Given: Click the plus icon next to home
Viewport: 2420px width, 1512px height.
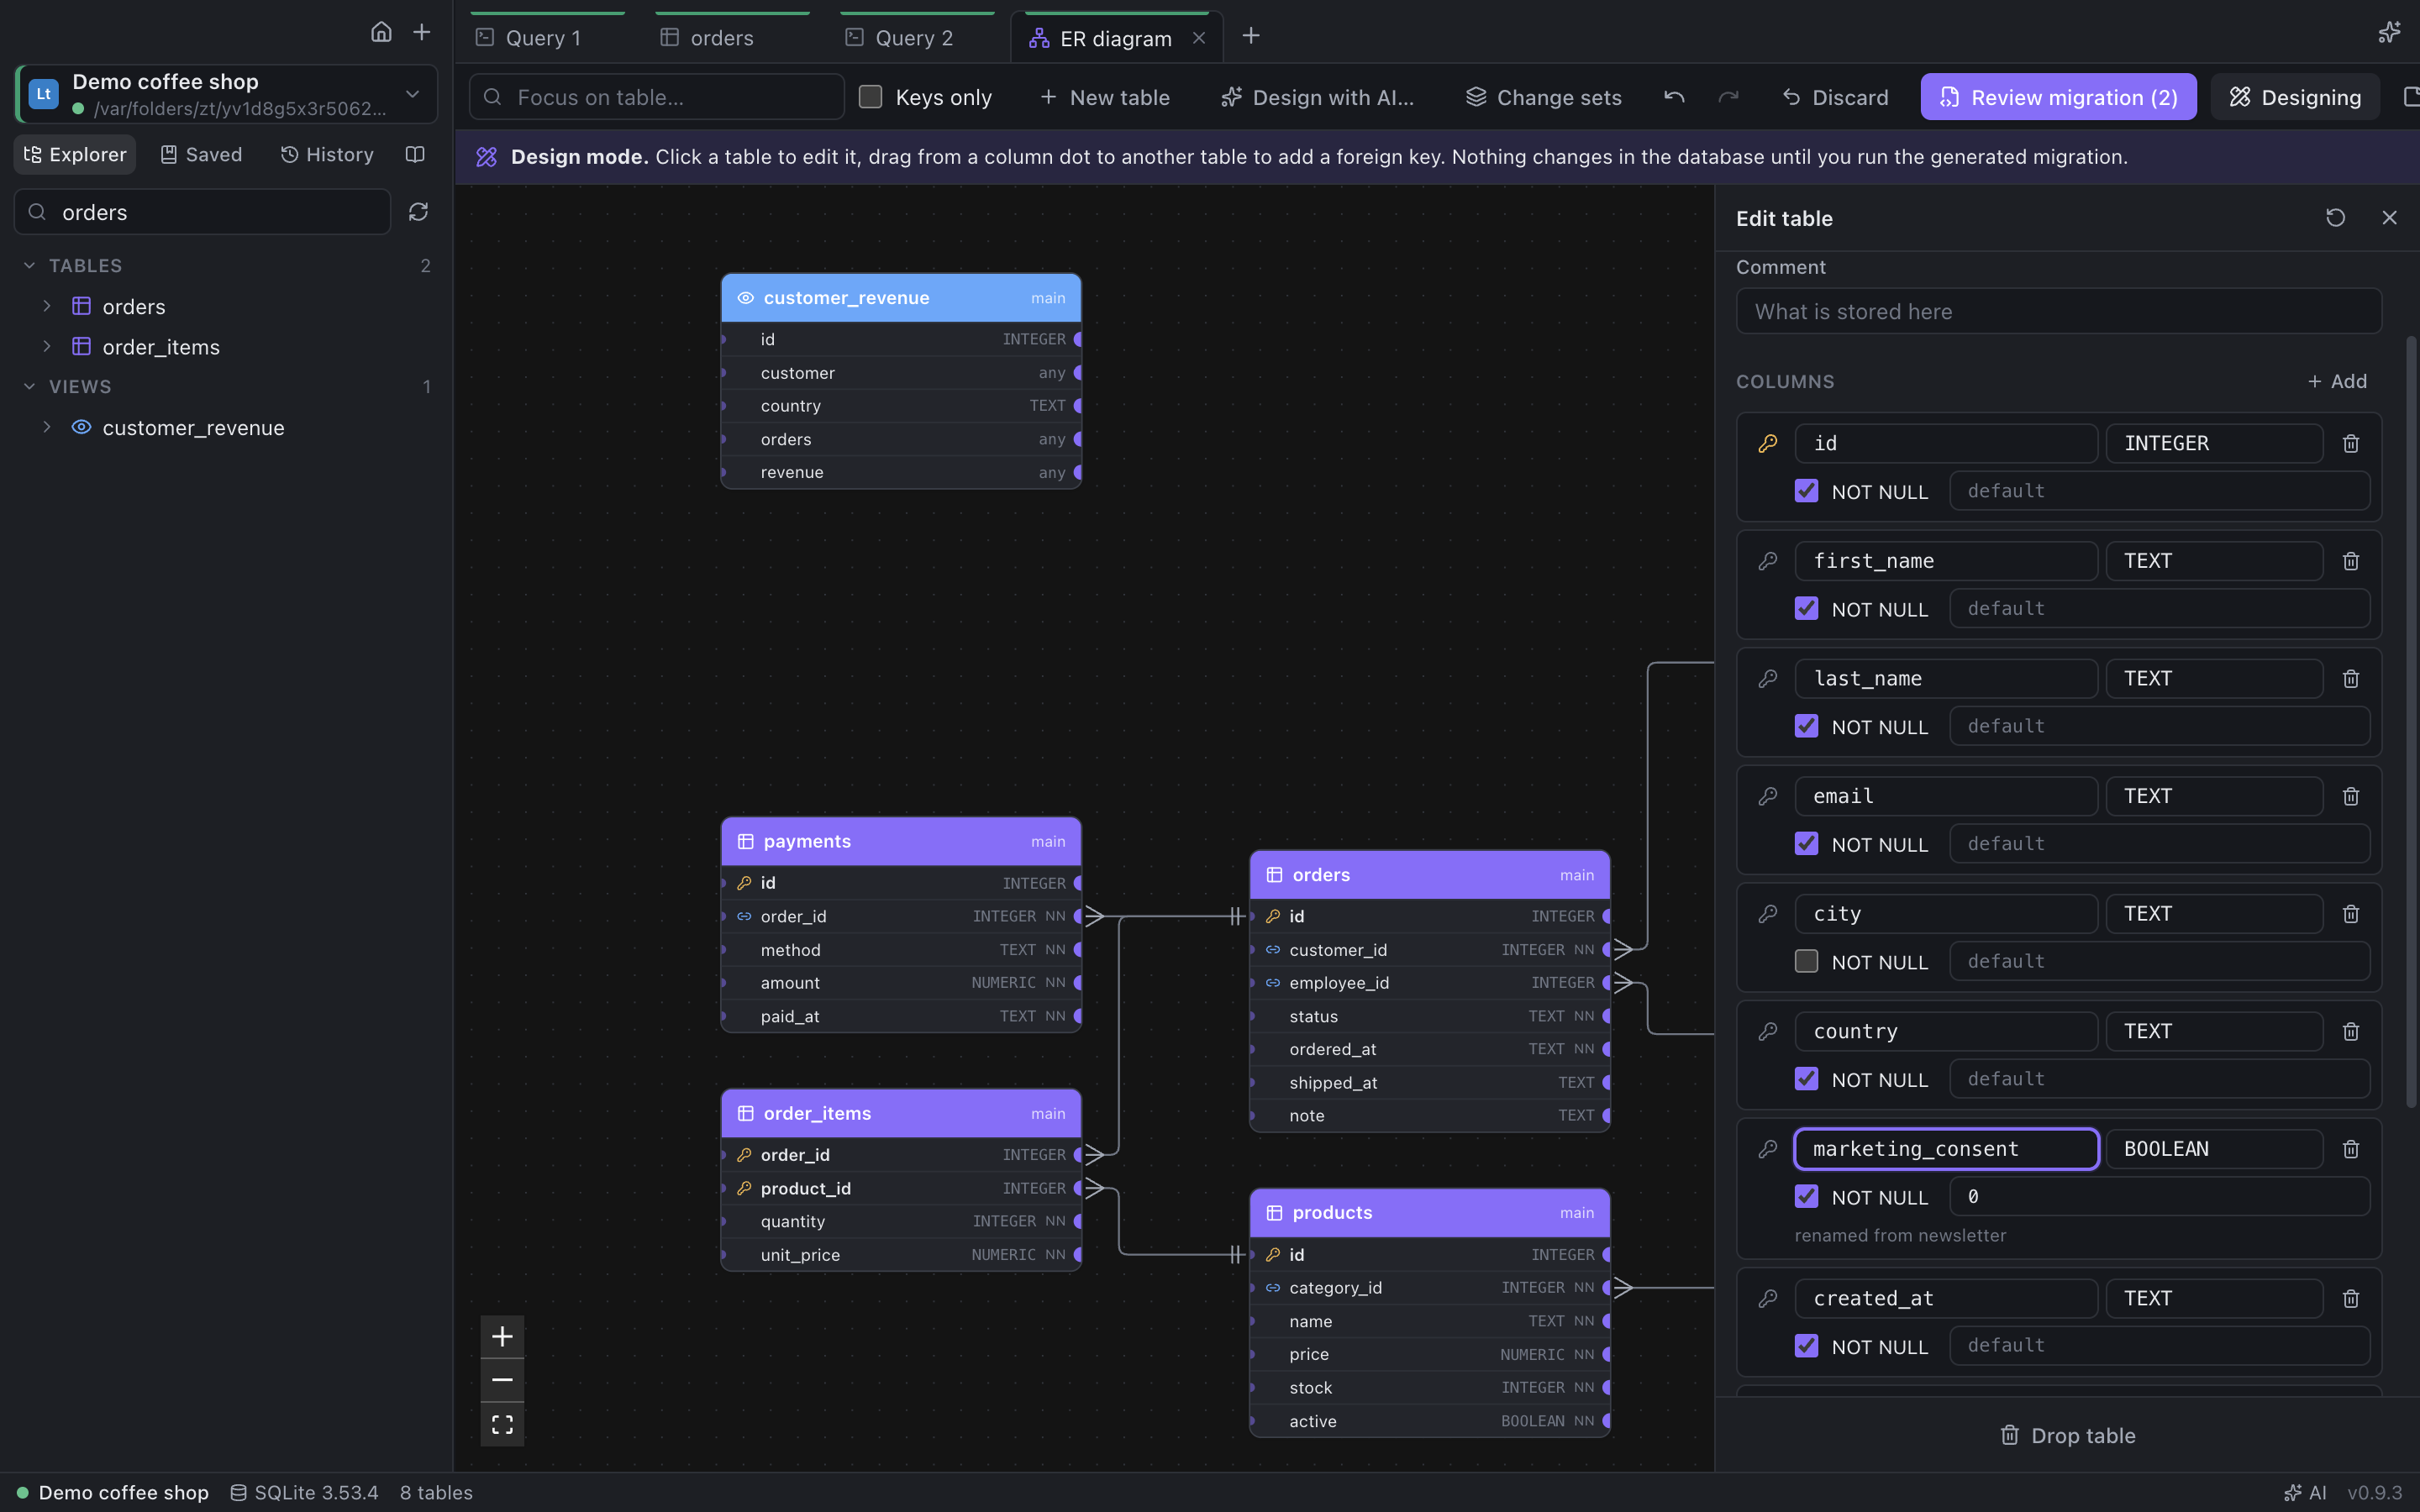Looking at the screenshot, I should (422, 32).
